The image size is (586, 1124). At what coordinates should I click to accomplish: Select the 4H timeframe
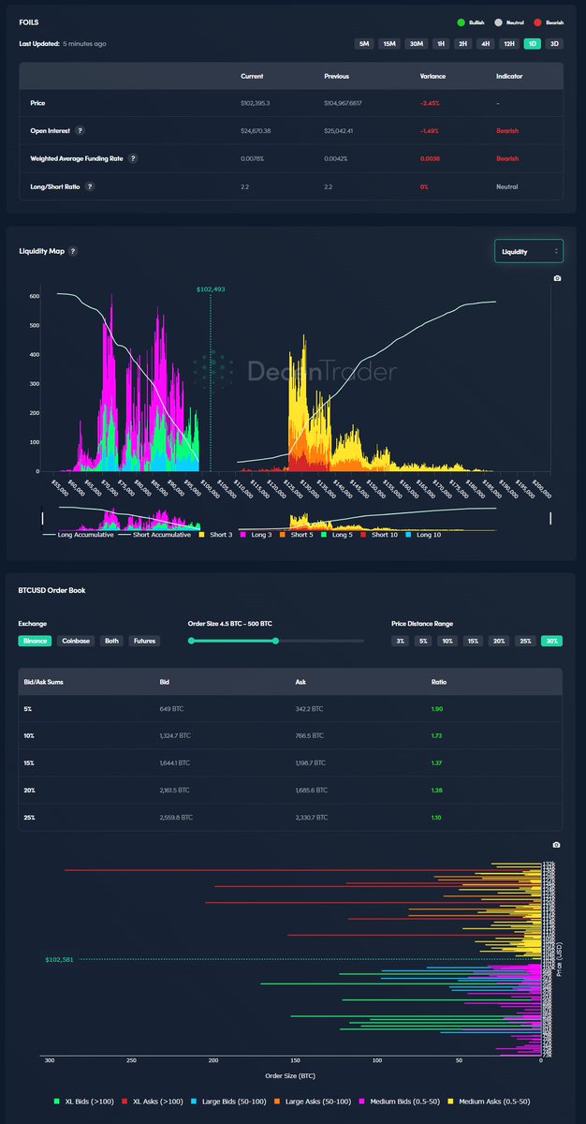[485, 44]
